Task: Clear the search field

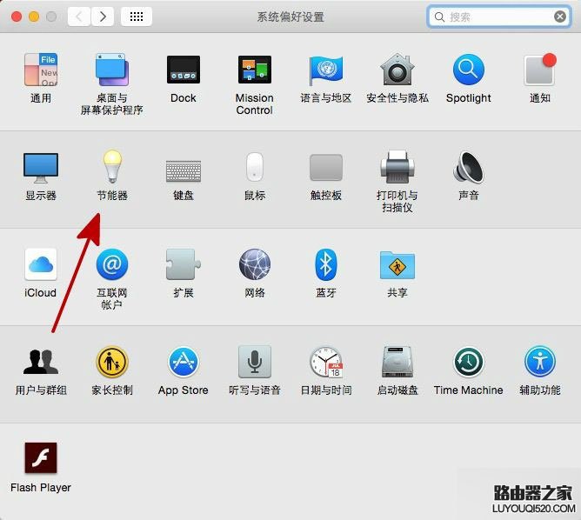Action: click(x=560, y=17)
